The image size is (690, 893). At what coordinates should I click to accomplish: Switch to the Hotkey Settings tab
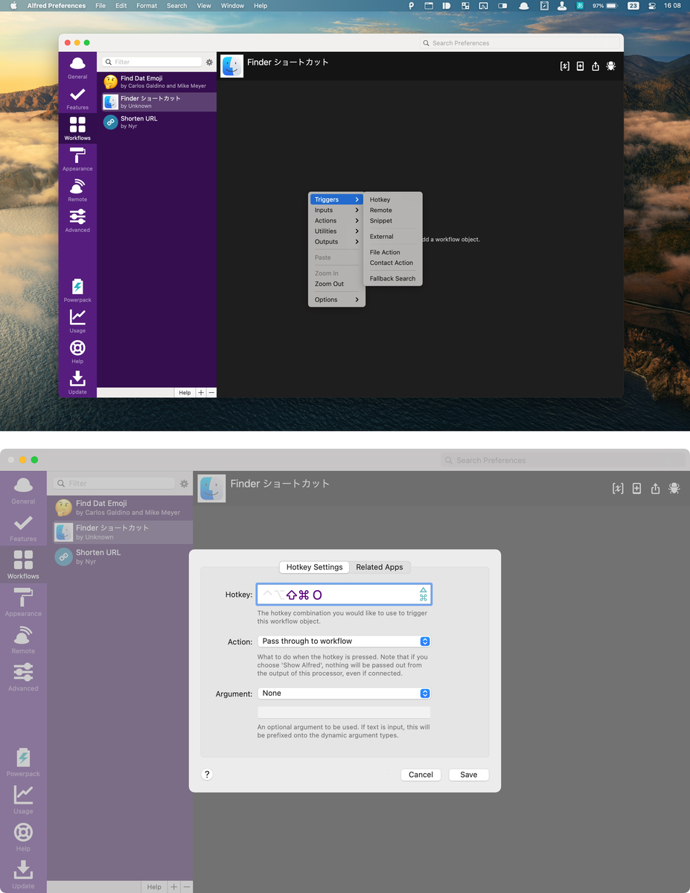click(314, 567)
